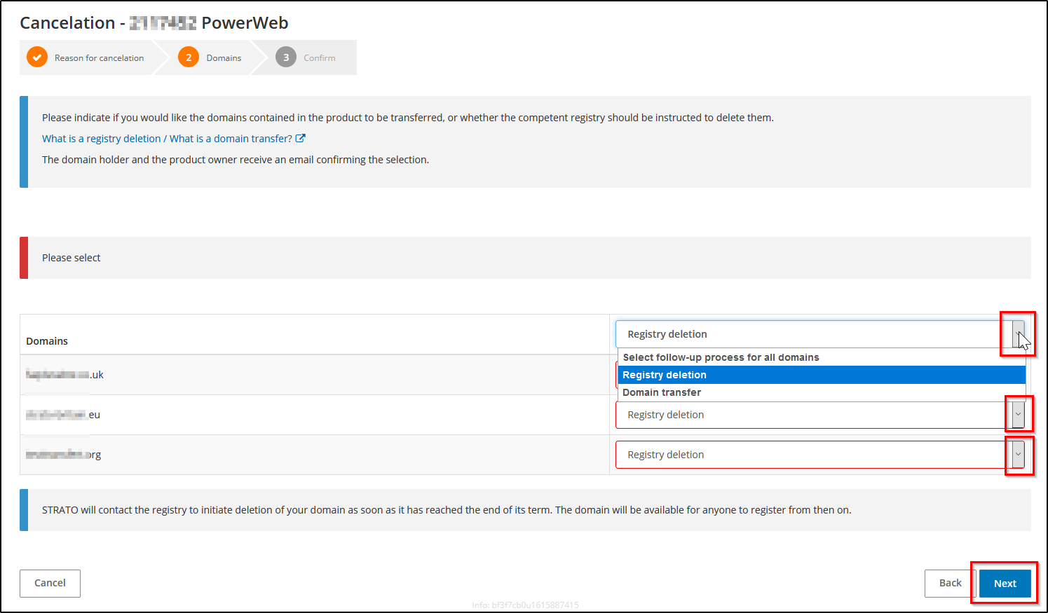Select the 'Confirm' step label
1048x613 pixels.
pos(319,58)
